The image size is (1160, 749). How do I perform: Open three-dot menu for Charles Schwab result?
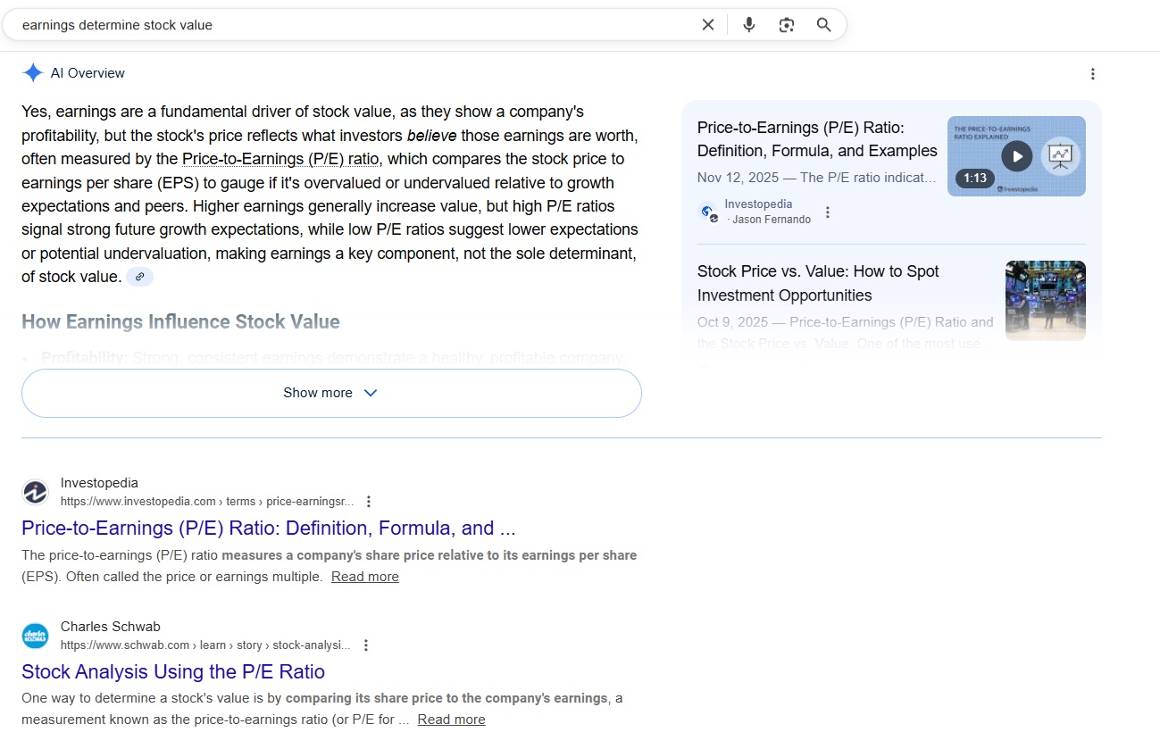(365, 645)
